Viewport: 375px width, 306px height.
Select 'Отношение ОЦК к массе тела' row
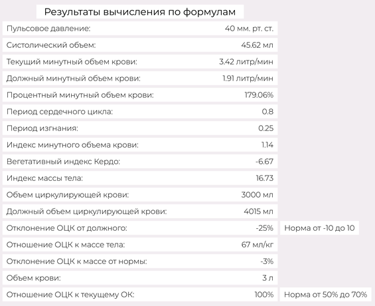click(x=140, y=245)
